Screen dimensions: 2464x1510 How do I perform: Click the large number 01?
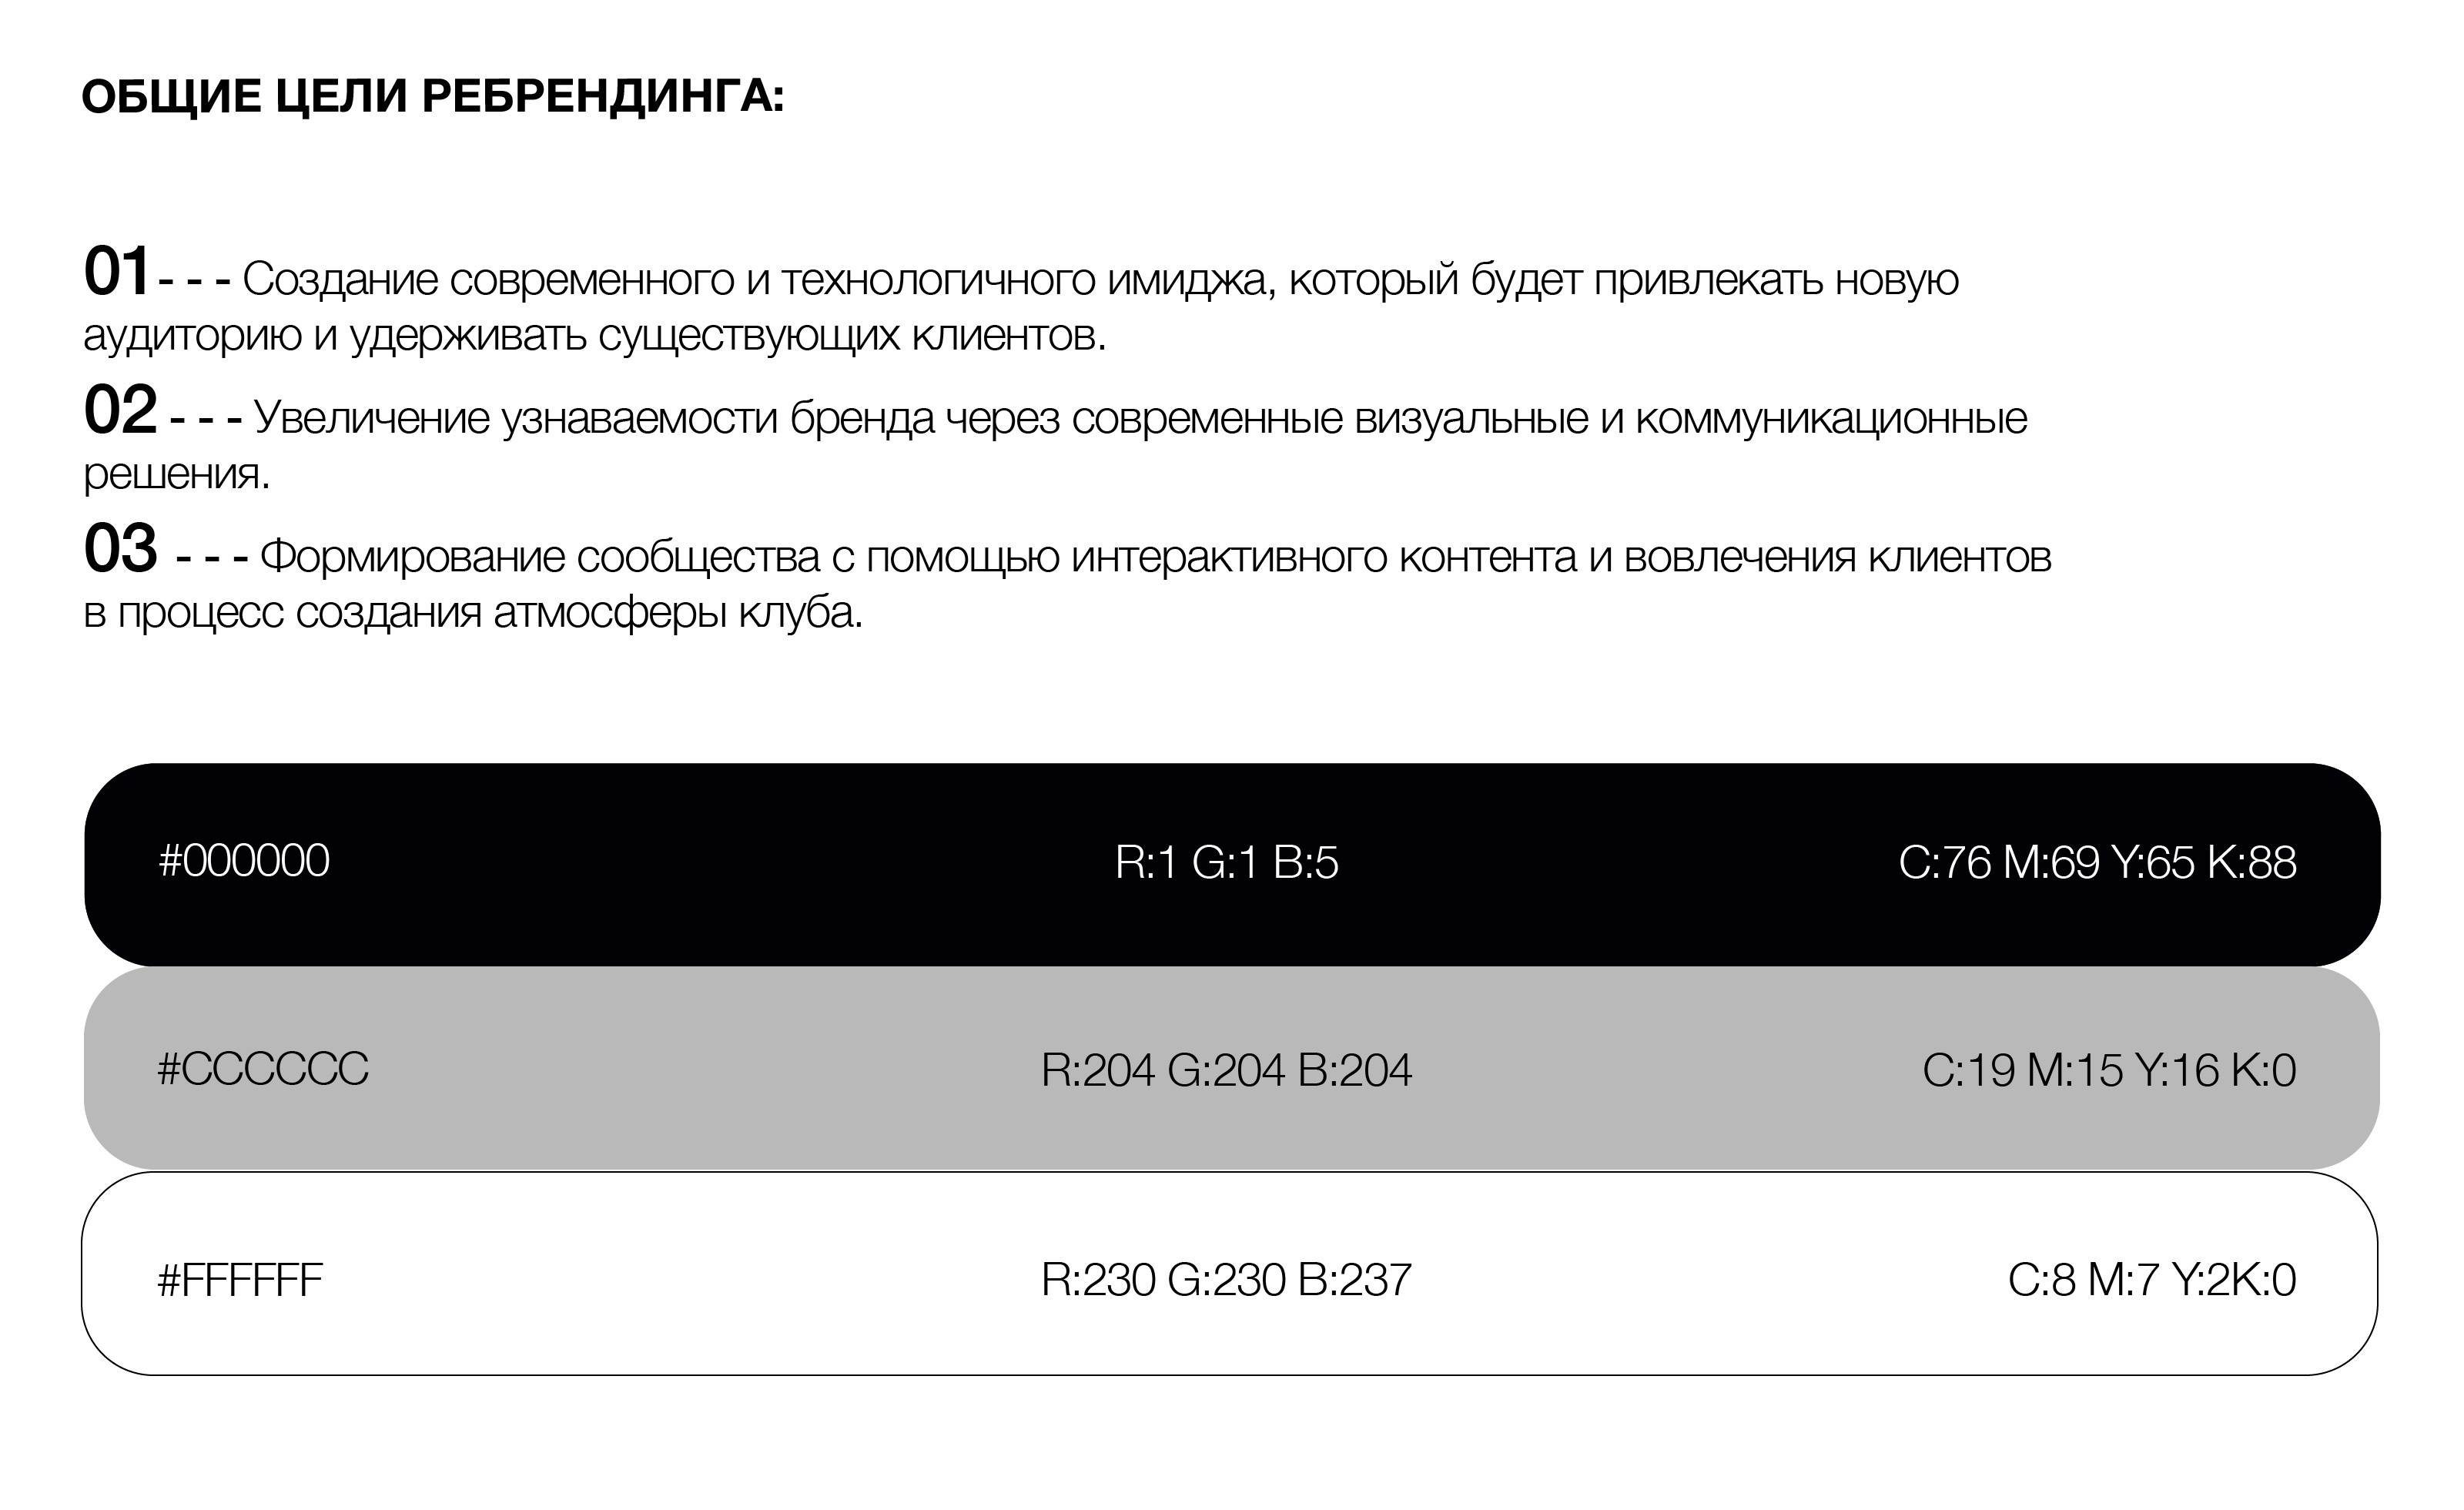(x=116, y=272)
